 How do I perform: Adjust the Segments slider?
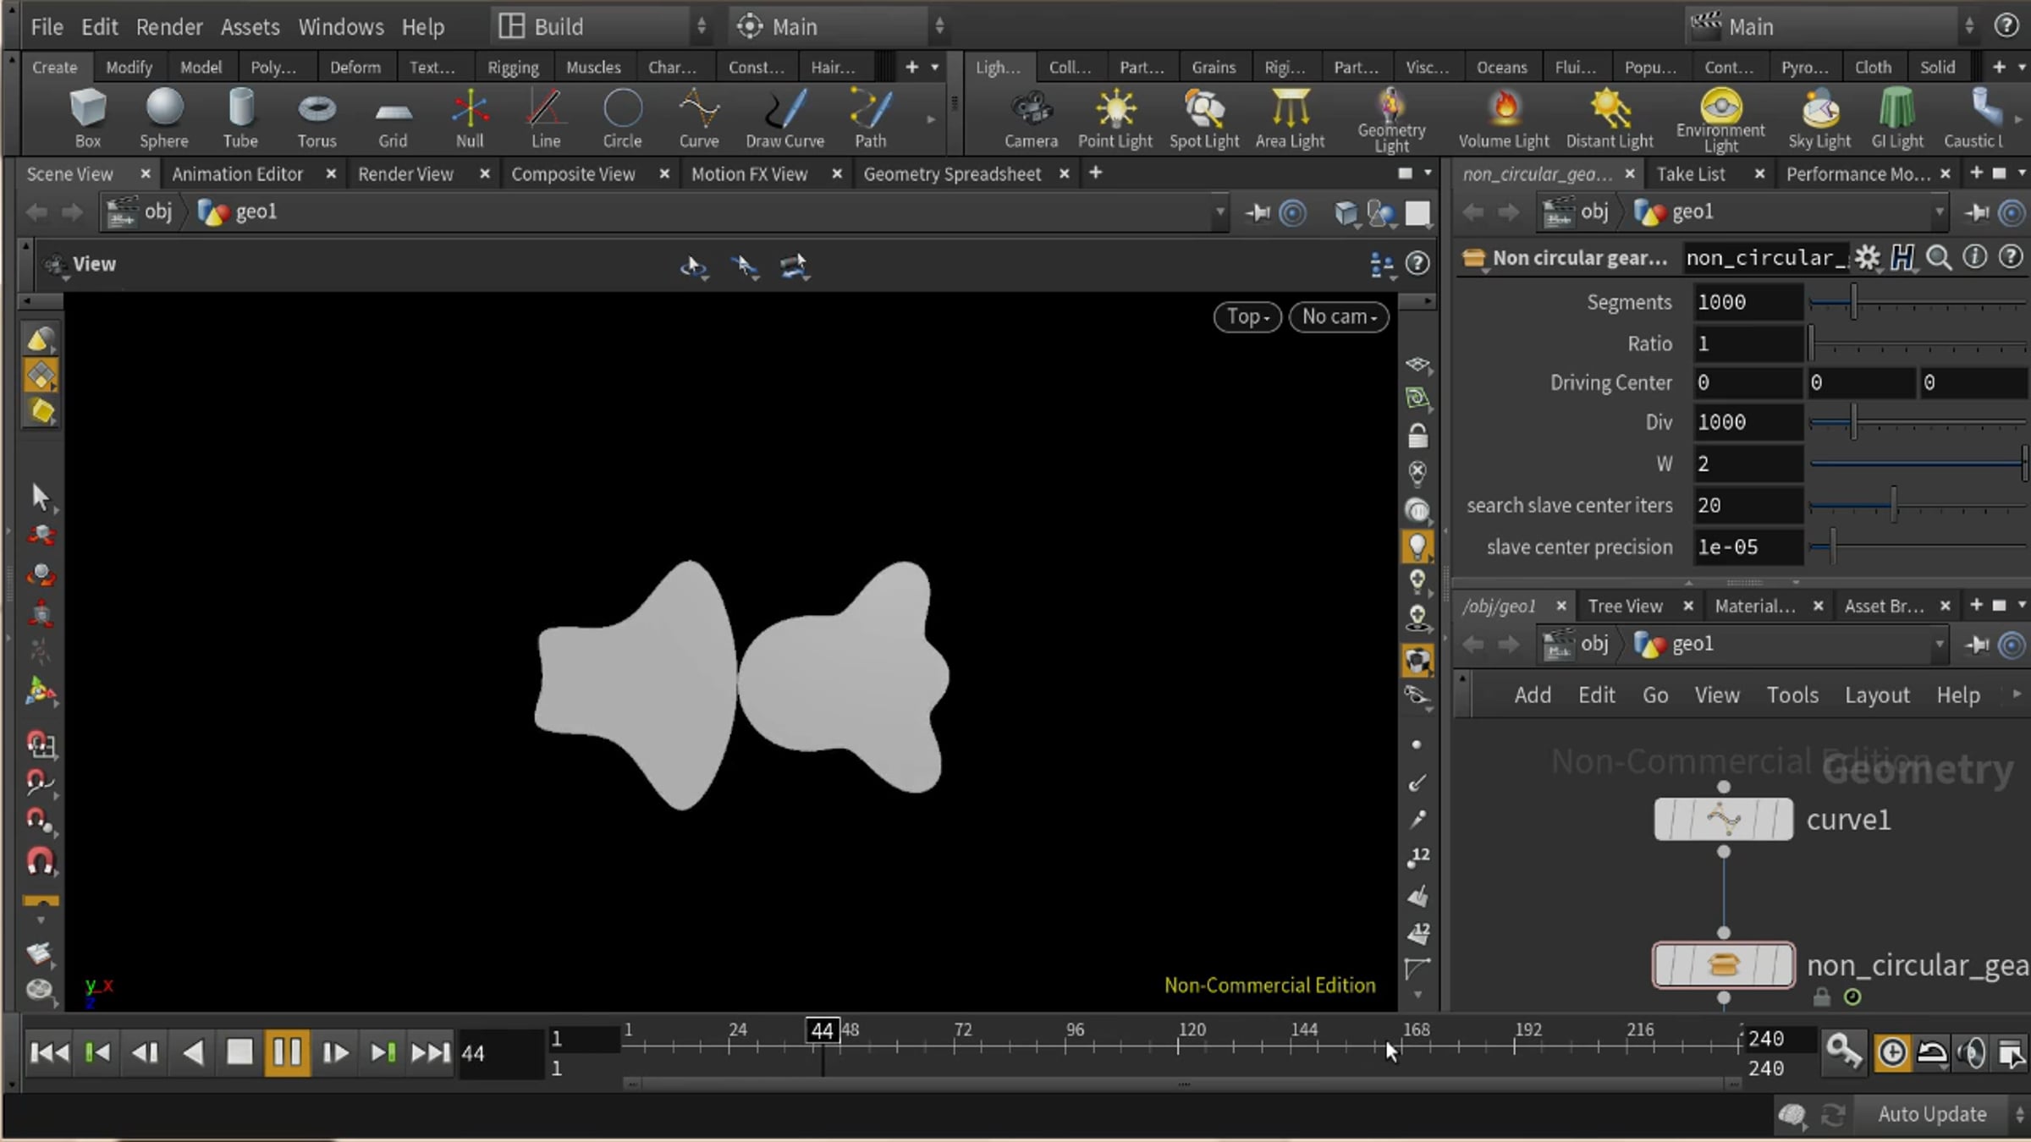1917,302
